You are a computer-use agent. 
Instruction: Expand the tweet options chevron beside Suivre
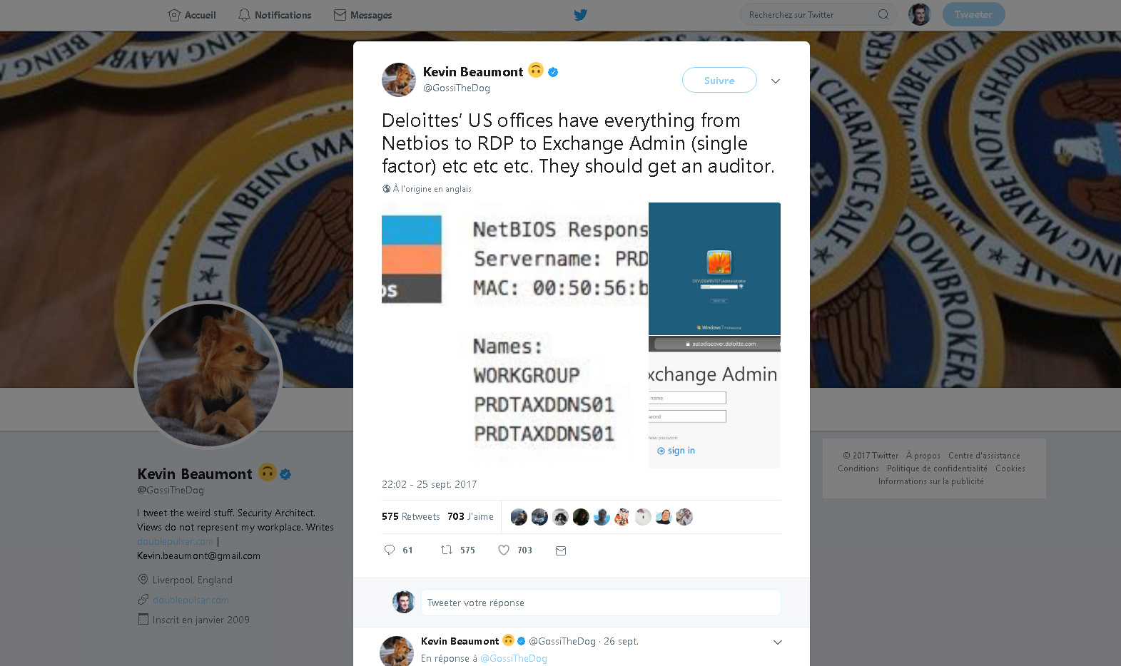click(776, 81)
